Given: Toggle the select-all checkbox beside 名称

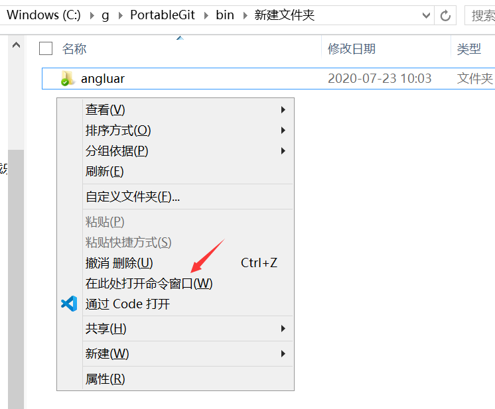Looking at the screenshot, I should pyautogui.click(x=46, y=48).
